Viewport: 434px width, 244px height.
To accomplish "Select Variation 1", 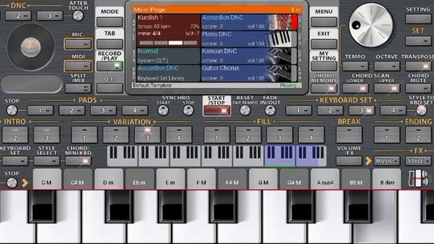I will [x=84, y=135].
